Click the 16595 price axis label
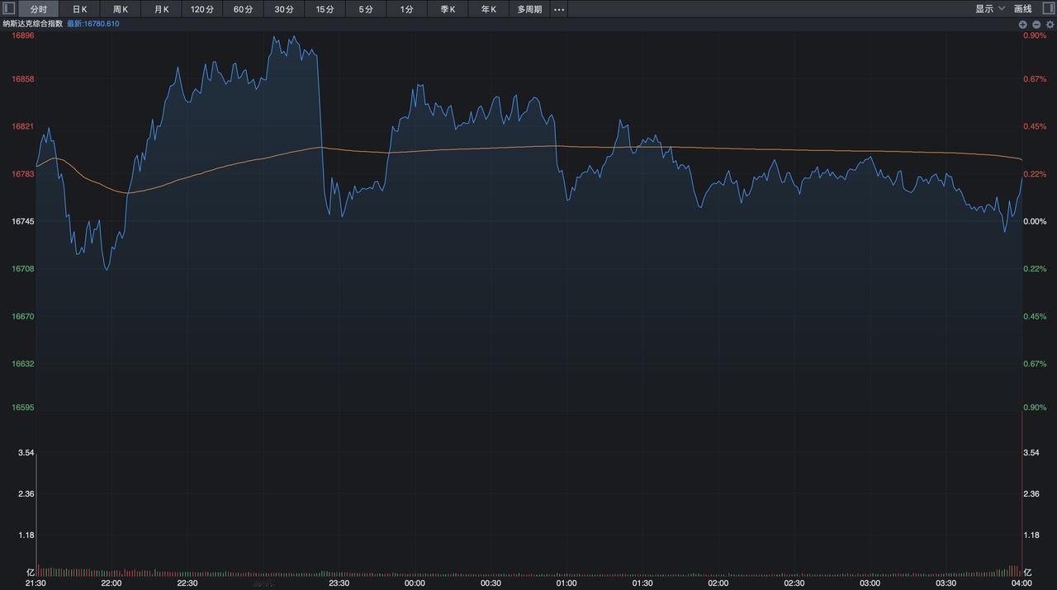This screenshot has width=1057, height=590. [x=22, y=408]
